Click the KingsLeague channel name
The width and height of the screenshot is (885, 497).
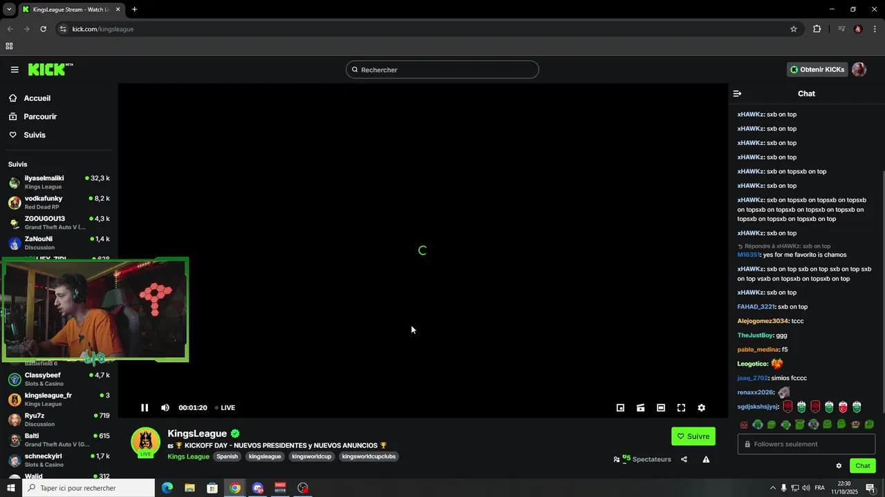[x=197, y=433]
